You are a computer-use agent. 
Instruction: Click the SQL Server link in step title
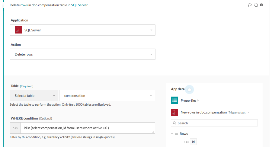click(79, 5)
